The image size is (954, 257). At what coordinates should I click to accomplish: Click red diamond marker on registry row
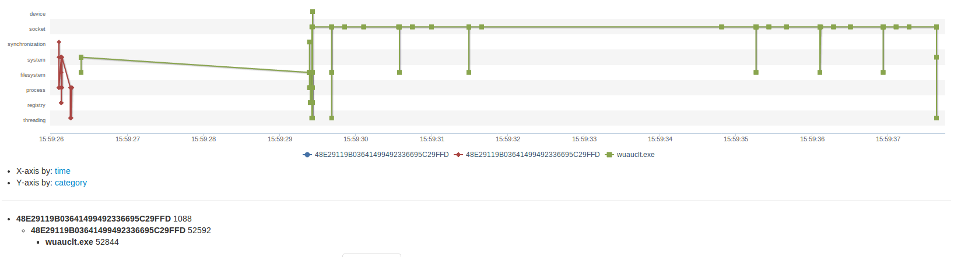click(61, 103)
